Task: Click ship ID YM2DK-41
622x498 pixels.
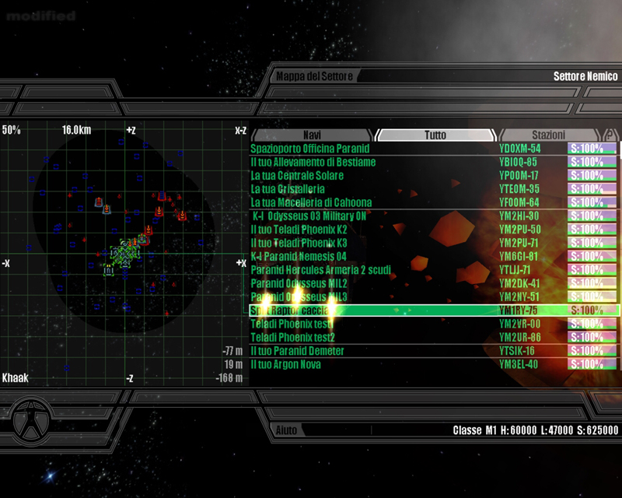Action: click(x=519, y=283)
